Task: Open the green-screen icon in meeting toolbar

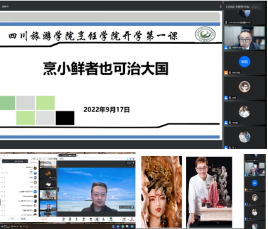Action: 111,219
